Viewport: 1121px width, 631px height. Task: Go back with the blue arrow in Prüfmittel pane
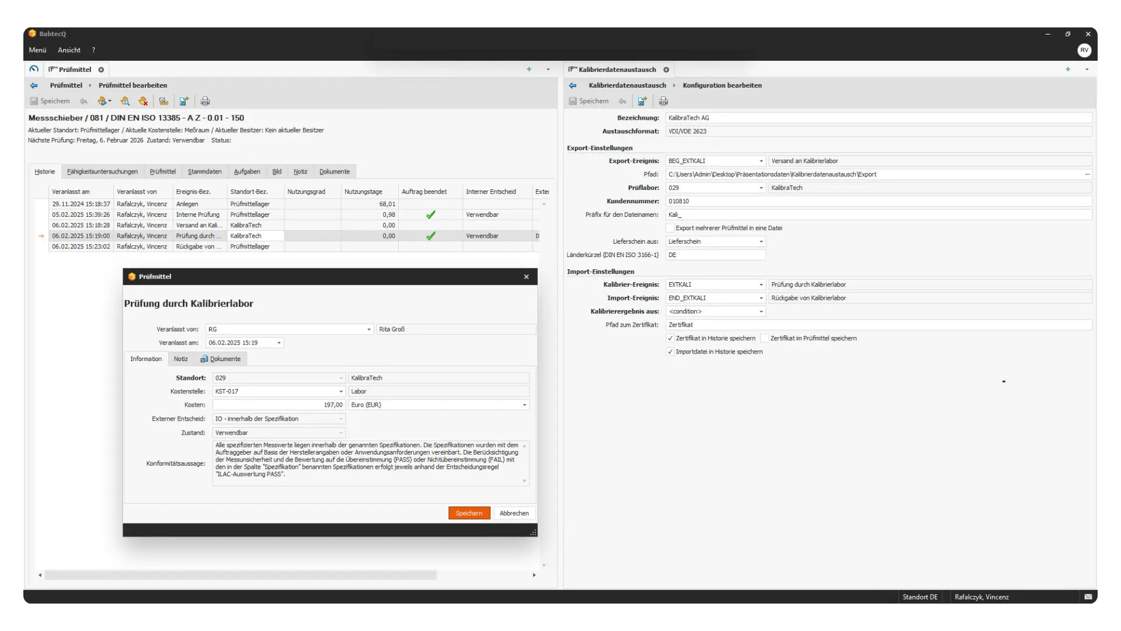tap(34, 85)
